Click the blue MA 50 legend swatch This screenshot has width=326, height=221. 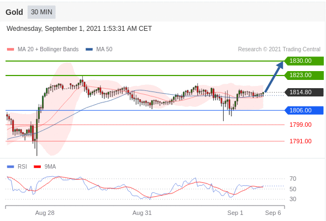[89, 50]
